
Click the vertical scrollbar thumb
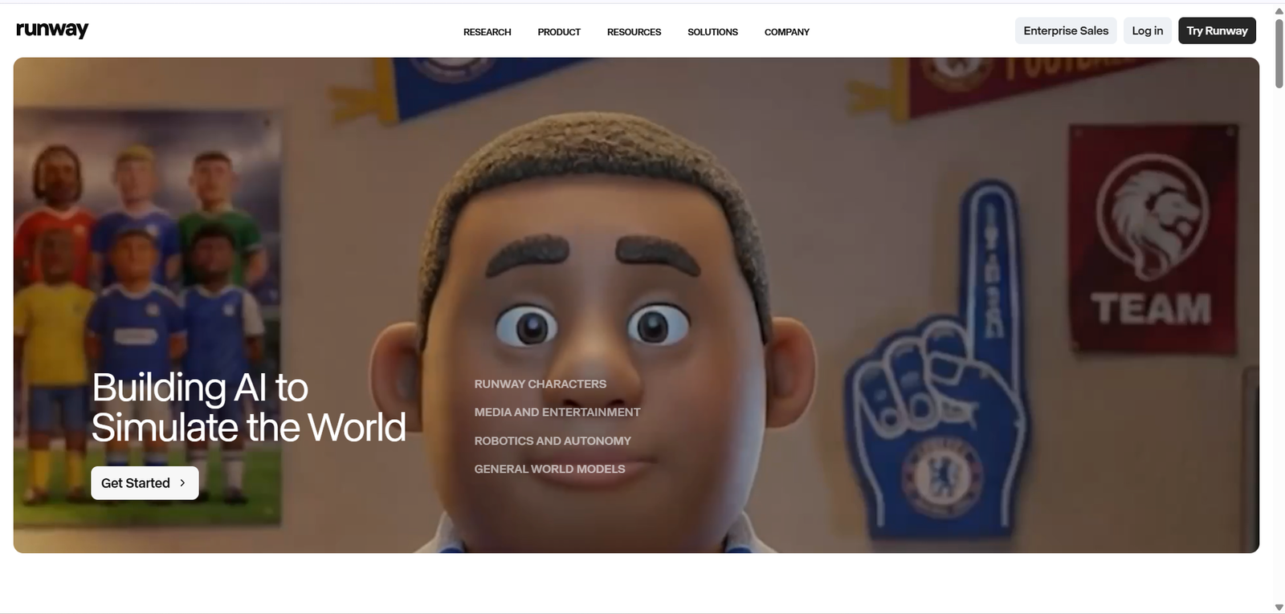[1279, 53]
